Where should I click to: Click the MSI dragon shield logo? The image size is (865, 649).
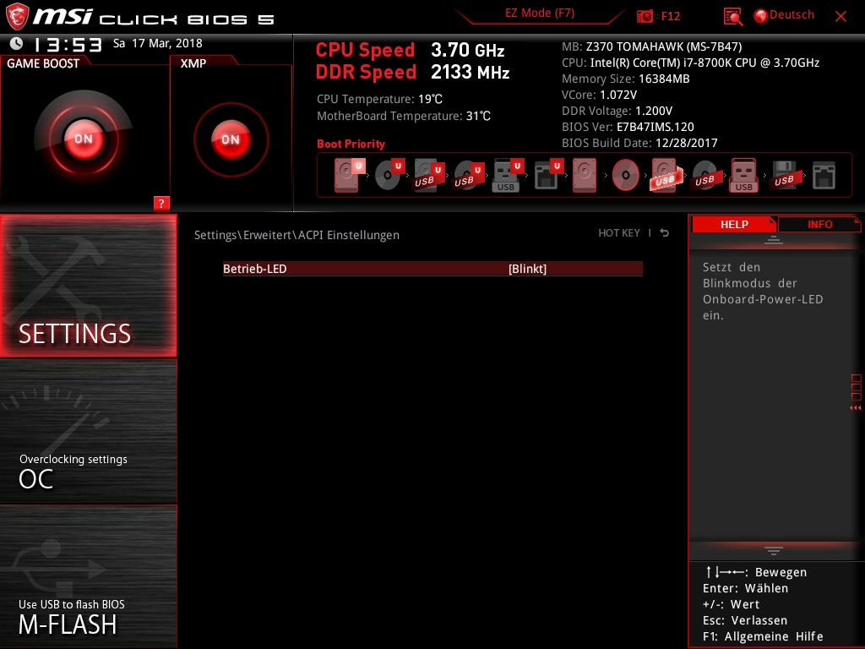[17, 17]
